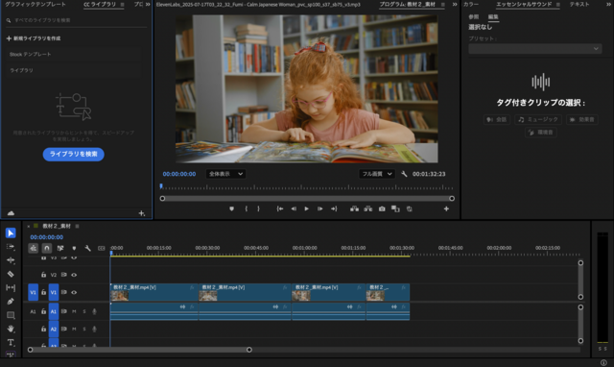Click 新規ライブラリを作成
The image size is (614, 367).
pyautogui.click(x=34, y=38)
